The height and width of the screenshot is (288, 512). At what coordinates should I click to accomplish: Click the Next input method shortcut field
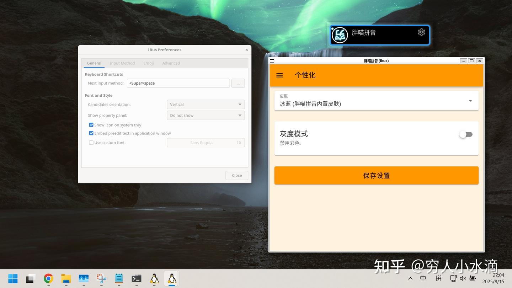[178, 83]
